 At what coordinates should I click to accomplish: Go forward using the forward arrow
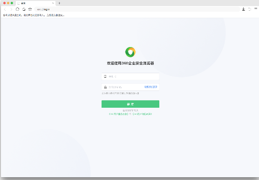coord(11,9)
